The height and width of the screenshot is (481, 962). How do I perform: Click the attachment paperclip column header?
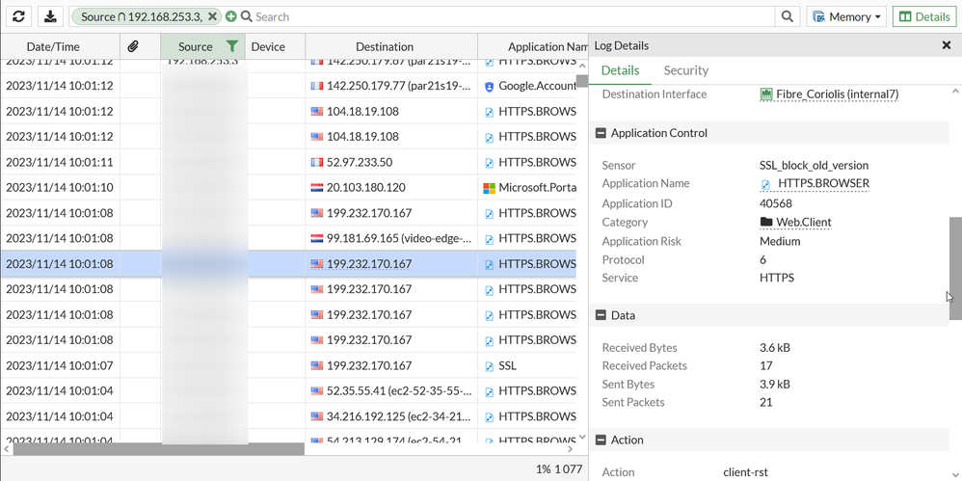tap(133, 46)
